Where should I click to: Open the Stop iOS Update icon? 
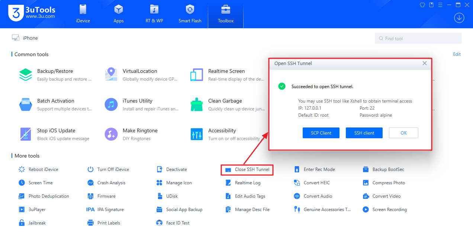(26, 134)
